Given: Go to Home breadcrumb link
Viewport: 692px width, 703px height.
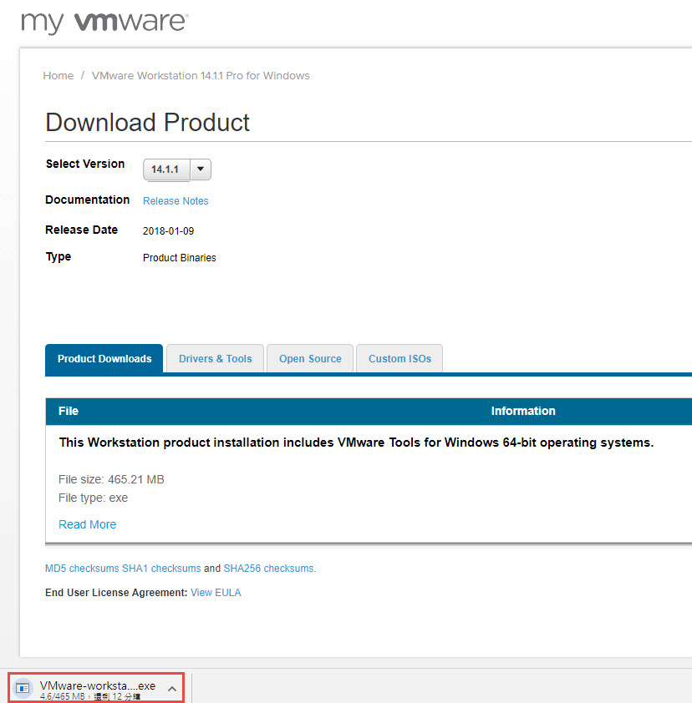Looking at the screenshot, I should (59, 75).
